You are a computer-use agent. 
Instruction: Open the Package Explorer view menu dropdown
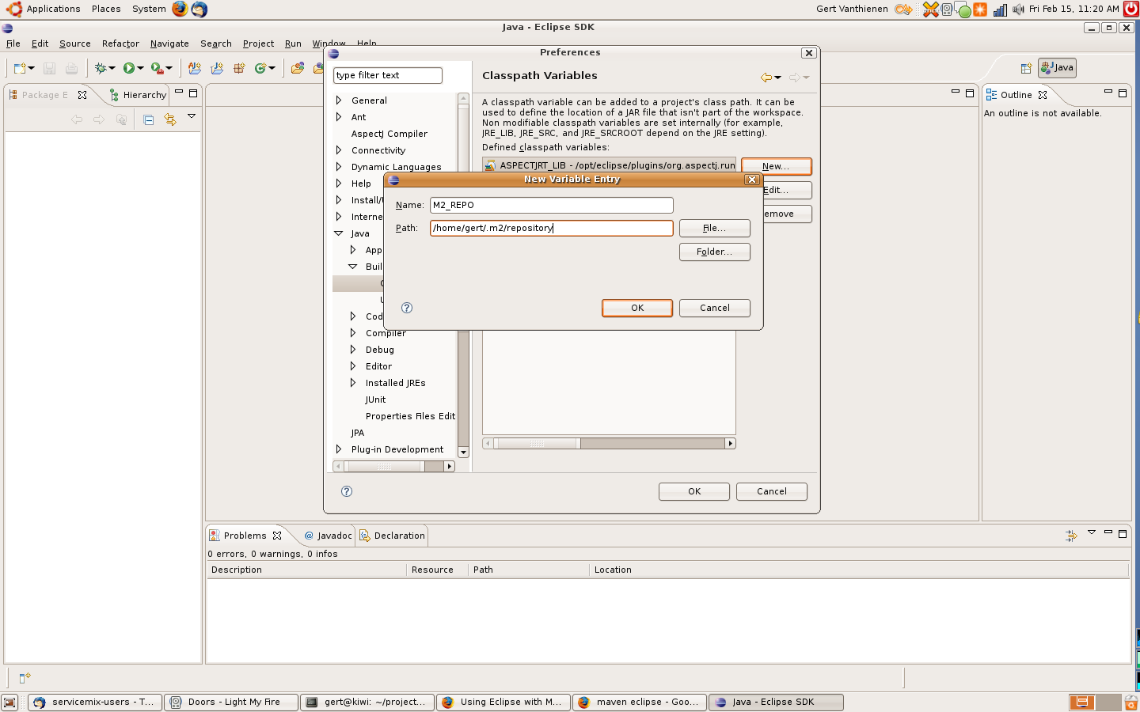[x=192, y=116]
